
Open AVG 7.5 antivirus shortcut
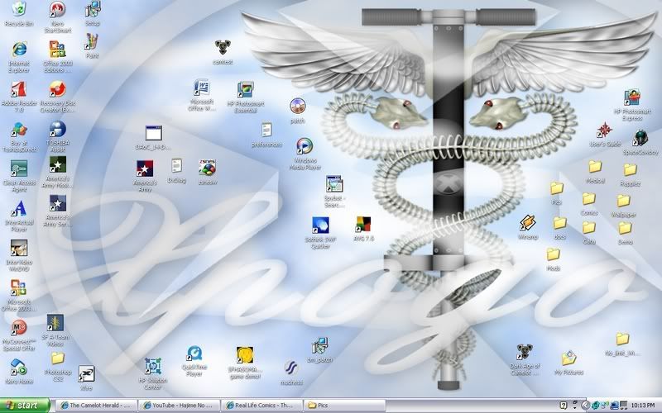363,225
